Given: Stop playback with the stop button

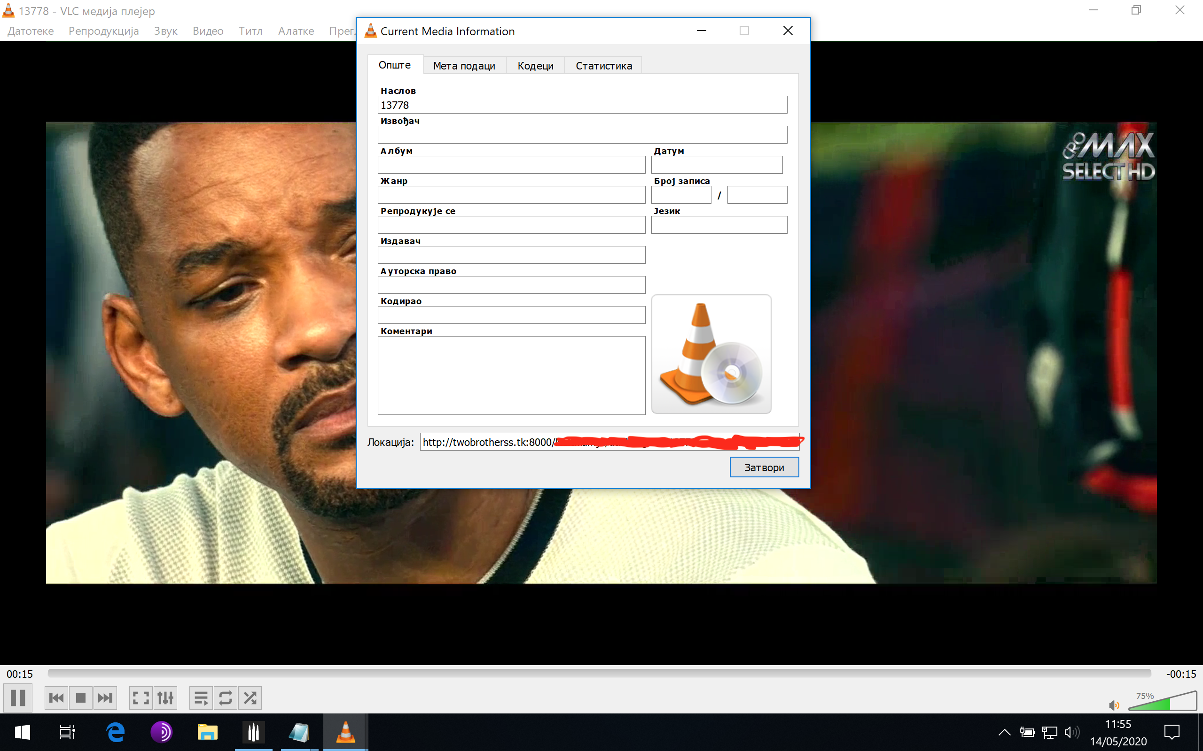Looking at the screenshot, I should pyautogui.click(x=80, y=698).
